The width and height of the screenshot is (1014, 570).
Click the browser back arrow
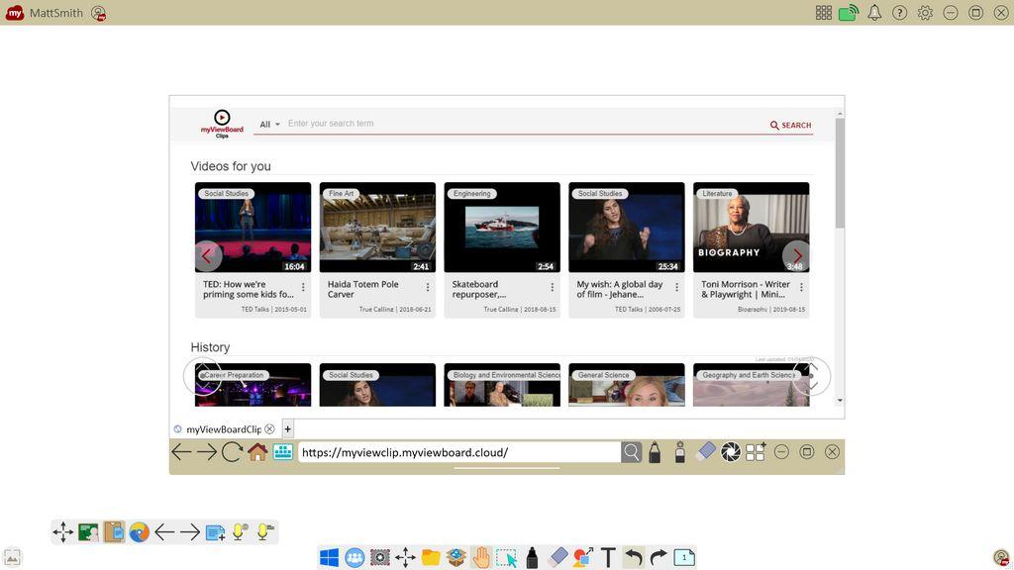[x=182, y=451]
